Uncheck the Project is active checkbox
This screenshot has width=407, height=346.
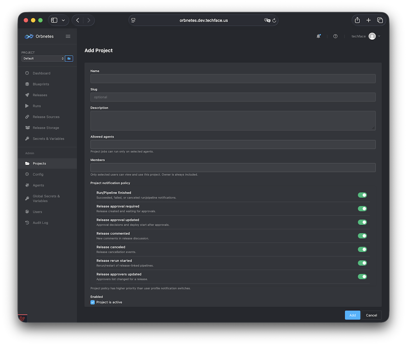coord(92,302)
